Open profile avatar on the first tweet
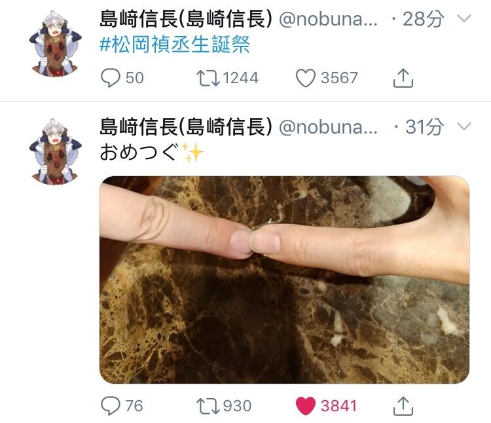 coord(55,44)
